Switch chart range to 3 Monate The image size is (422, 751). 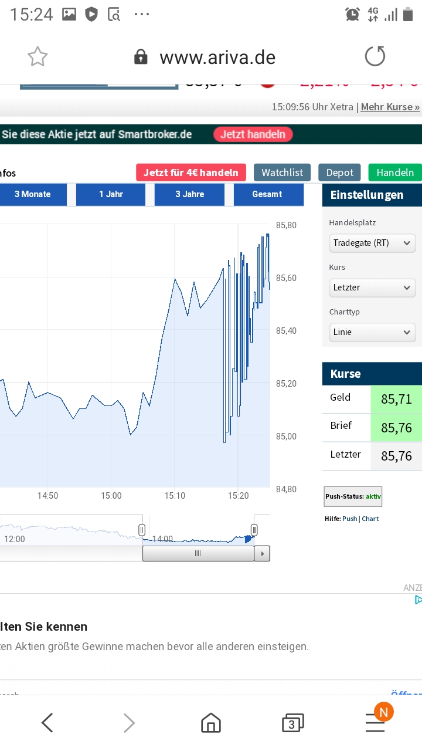(x=32, y=194)
